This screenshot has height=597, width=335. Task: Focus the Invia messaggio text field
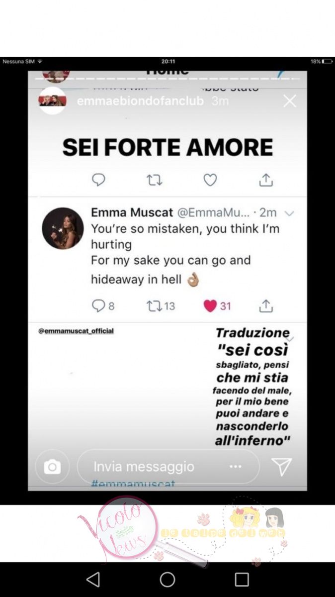[x=168, y=467]
